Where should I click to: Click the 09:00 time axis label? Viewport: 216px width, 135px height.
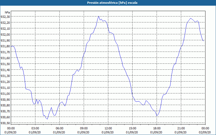[84, 129]
